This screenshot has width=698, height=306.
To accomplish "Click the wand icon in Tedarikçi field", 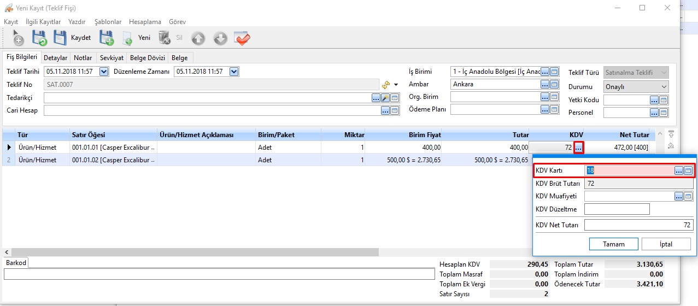I will [385, 98].
